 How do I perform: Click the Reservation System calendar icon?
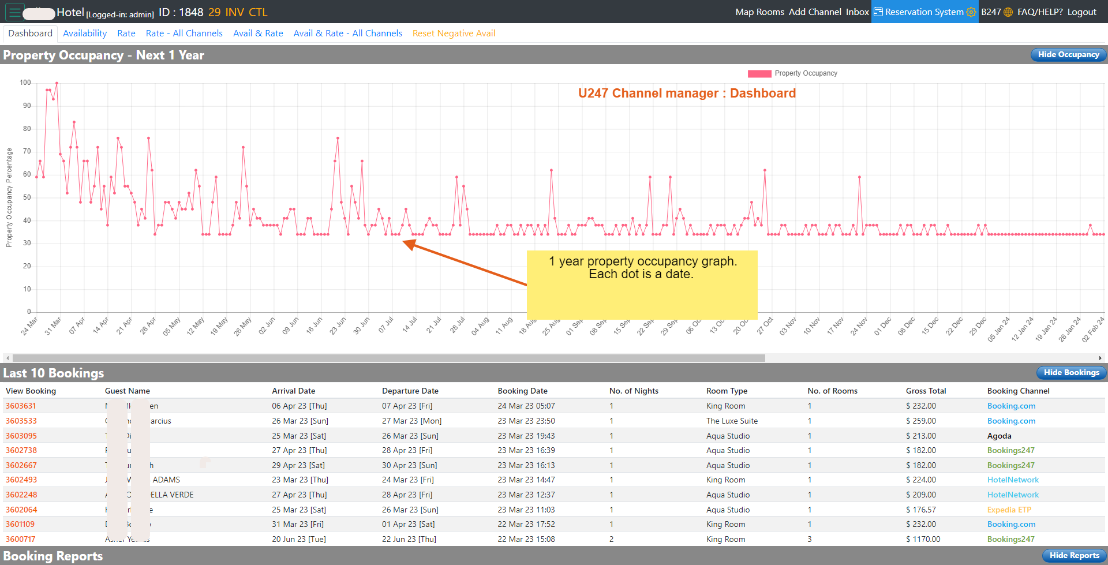click(x=878, y=12)
